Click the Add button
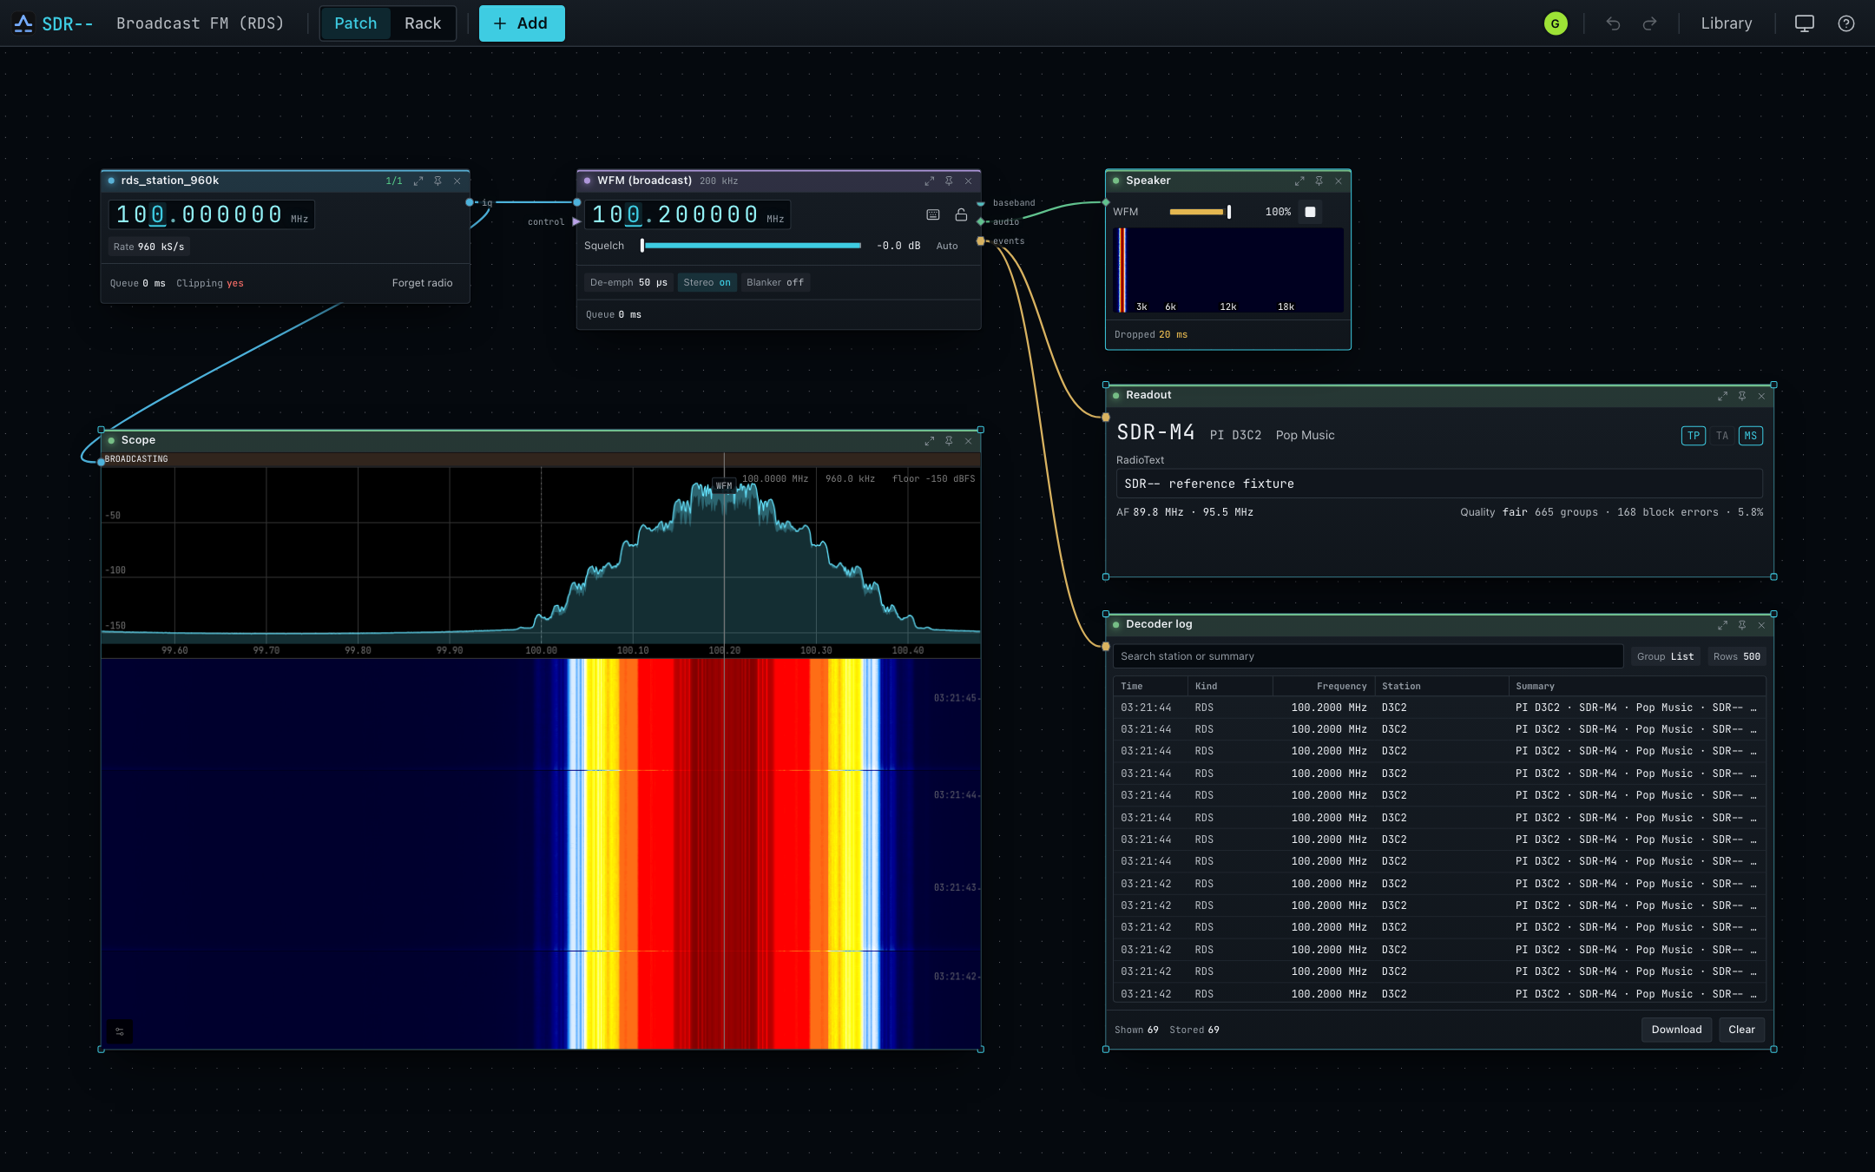This screenshot has width=1875, height=1172. [x=522, y=23]
